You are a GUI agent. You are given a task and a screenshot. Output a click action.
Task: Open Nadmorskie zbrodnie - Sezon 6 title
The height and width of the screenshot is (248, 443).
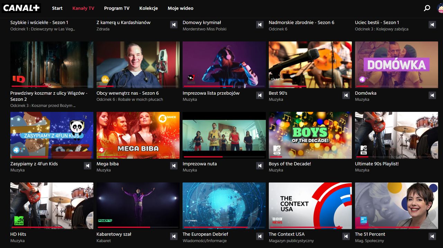(301, 22)
